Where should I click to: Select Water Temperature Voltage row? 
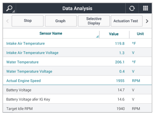(77, 71)
